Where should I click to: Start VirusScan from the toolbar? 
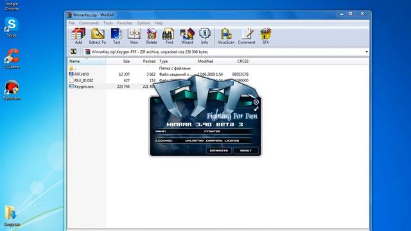[226, 36]
